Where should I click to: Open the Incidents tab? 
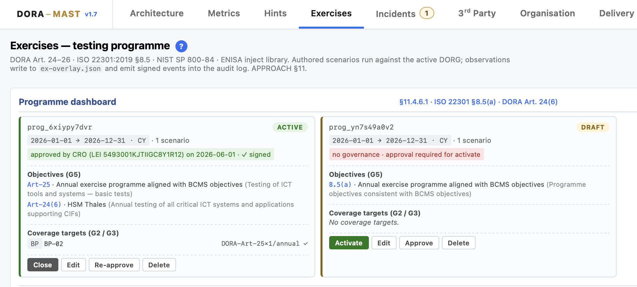(x=396, y=14)
